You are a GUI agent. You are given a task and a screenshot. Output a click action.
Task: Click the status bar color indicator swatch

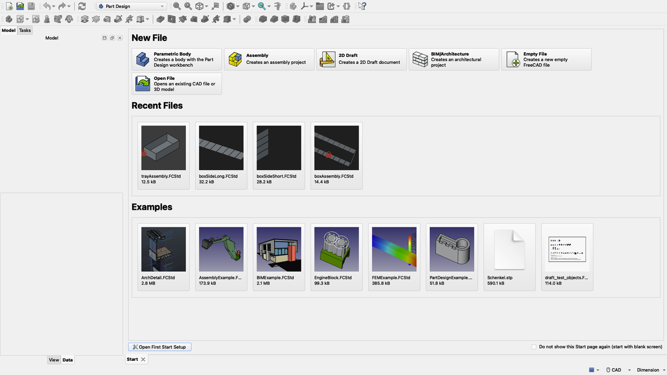(x=591, y=369)
